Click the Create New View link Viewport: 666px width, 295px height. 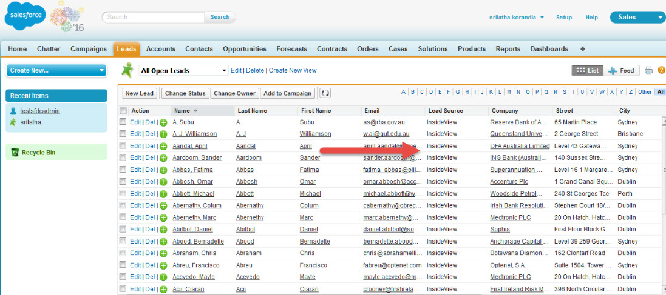(293, 70)
